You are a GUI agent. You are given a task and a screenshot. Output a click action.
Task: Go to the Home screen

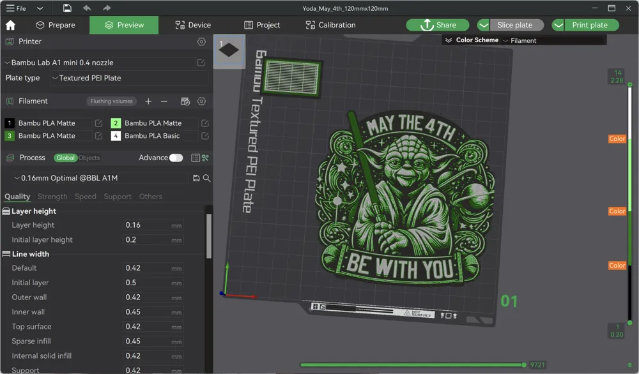point(11,26)
